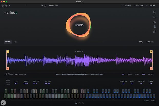
Task: Switch to the FX tab
Action: (x=15, y=42)
